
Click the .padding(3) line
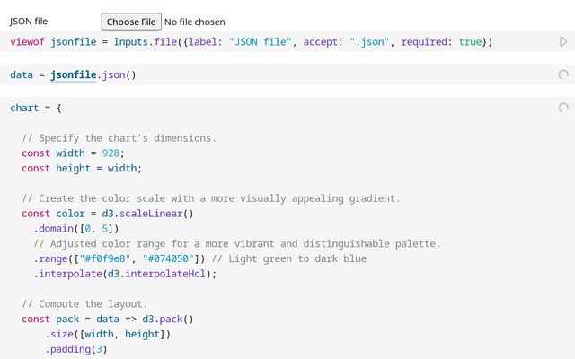tap(76, 349)
